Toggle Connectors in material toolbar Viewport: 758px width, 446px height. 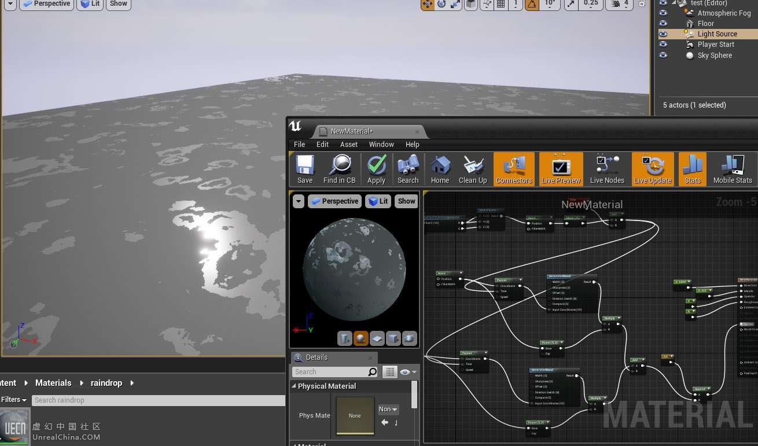[514, 169]
